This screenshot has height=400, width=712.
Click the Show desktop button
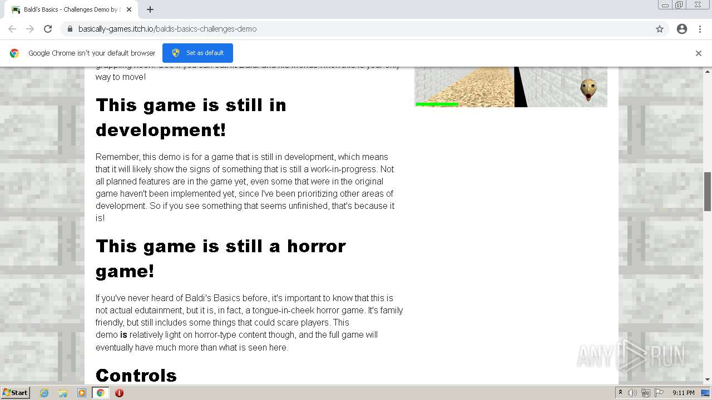706,393
